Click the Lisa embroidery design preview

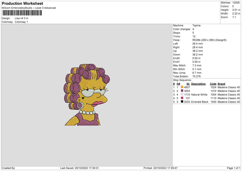[x=87, y=95]
